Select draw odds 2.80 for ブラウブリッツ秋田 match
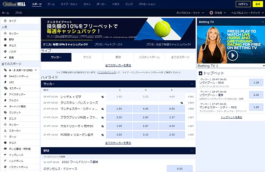The width and height of the screenshot is (265, 172). click(145, 117)
